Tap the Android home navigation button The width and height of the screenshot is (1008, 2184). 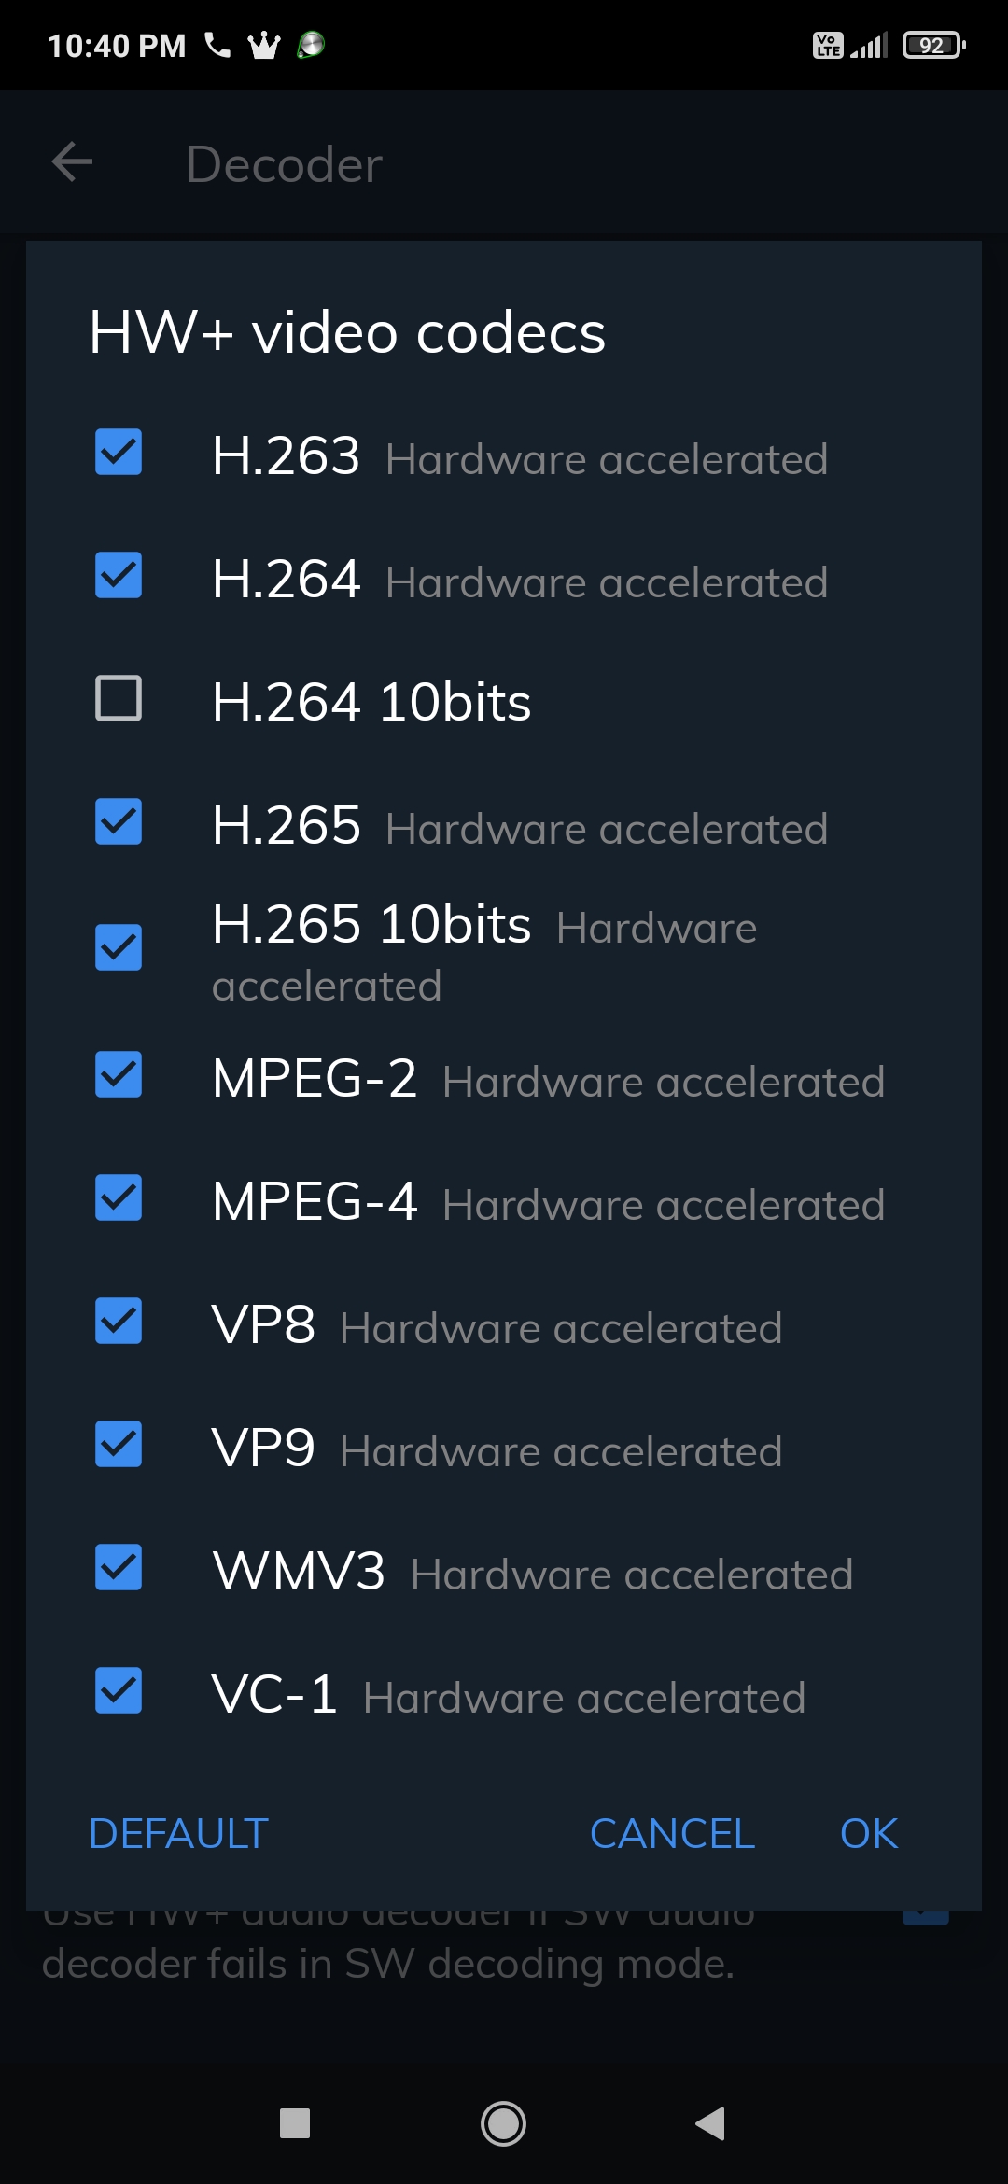coord(503,2123)
